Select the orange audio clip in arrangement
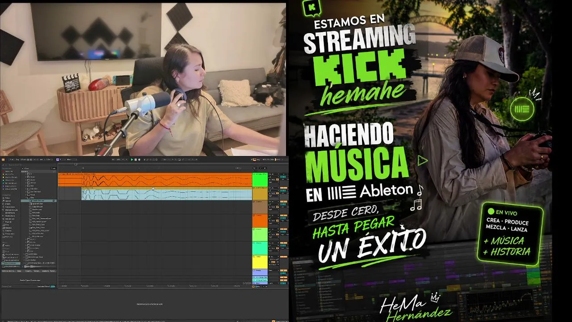Screen dimensions: 572x322 tap(155, 180)
